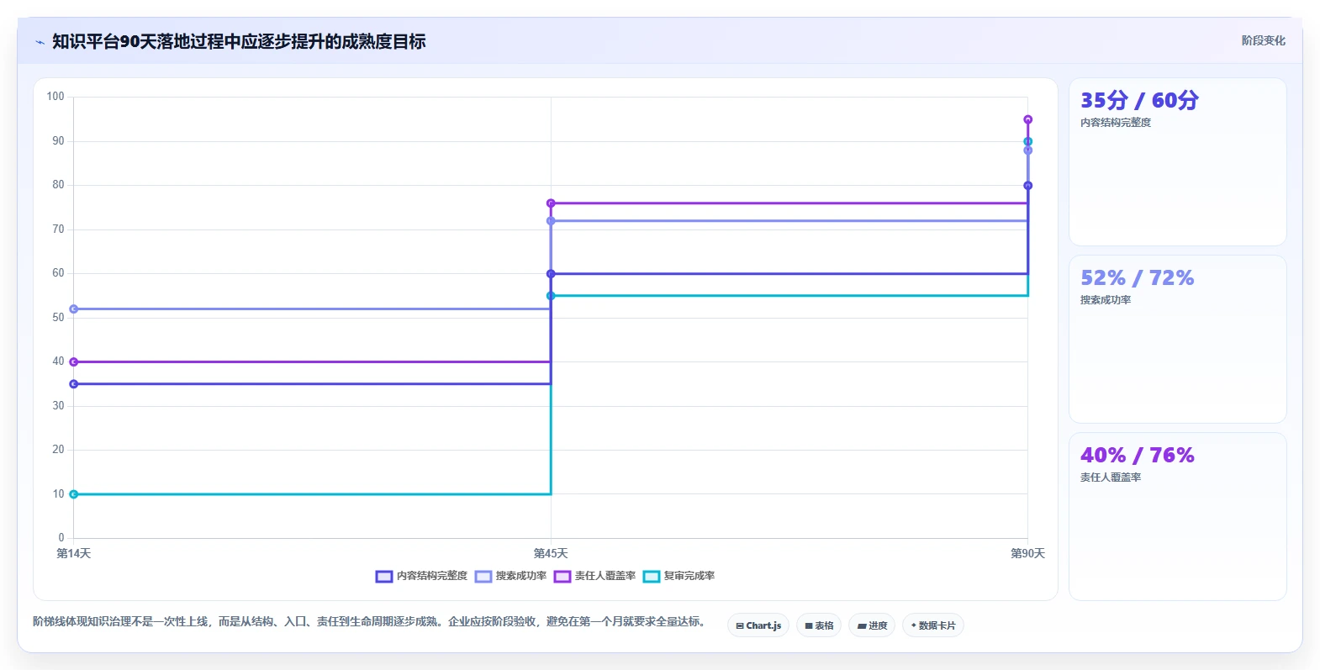Toggle the 责任人覆盖率 legend swatch
Screen dimensions: 1320x670
click(x=562, y=577)
